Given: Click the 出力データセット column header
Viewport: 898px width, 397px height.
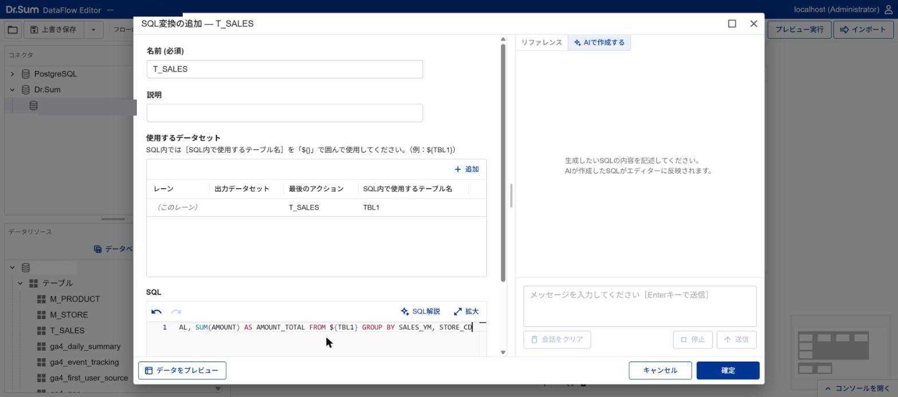Looking at the screenshot, I should click(x=246, y=189).
